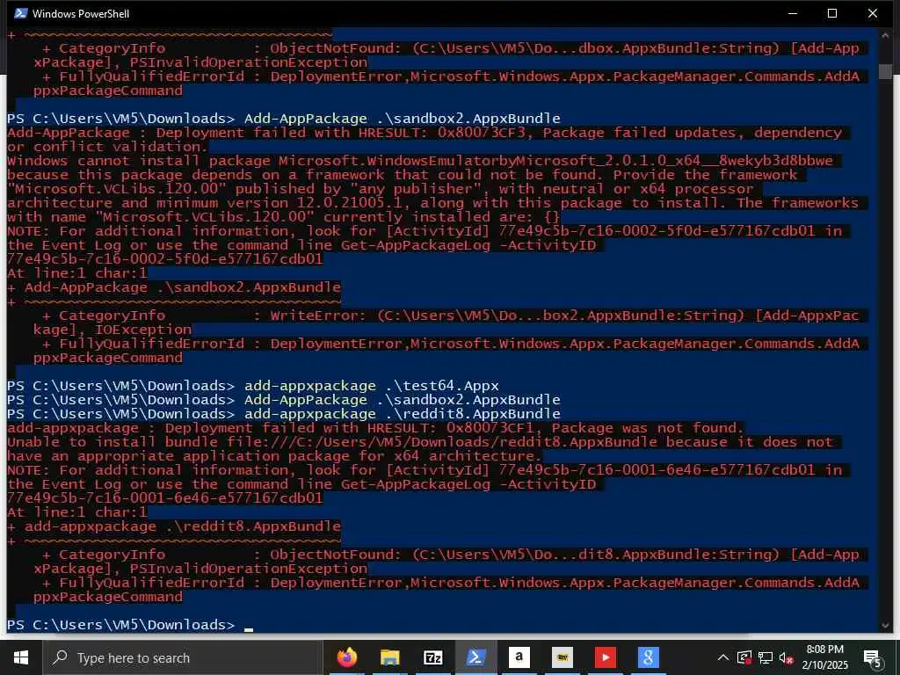
Task: Click the 'add-appxpackage .\test64.Appx' command
Action: point(372,385)
